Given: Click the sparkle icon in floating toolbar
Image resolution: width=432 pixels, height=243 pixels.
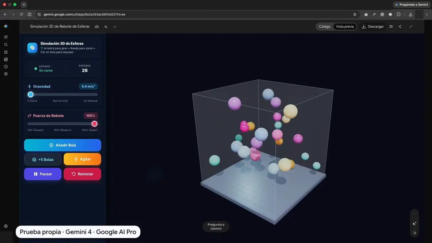Looking at the screenshot, I should tap(414, 223).
